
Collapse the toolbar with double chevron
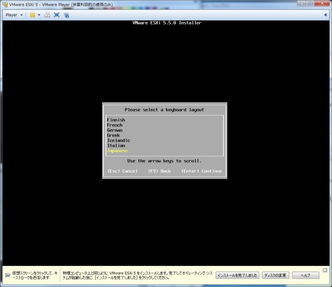pos(326,15)
